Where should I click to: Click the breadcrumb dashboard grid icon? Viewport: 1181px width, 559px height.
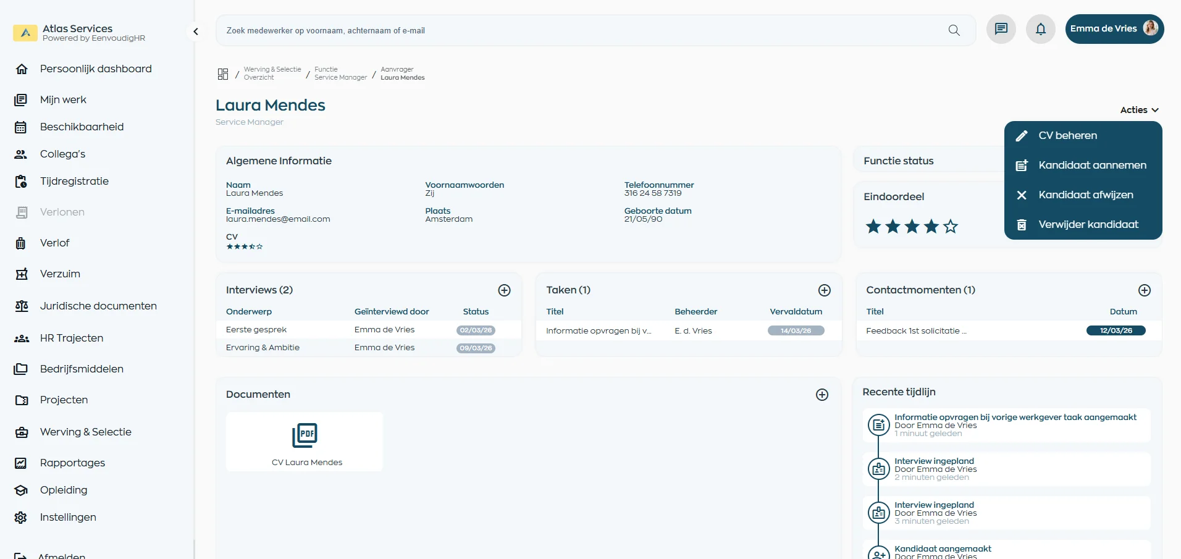[x=223, y=74]
